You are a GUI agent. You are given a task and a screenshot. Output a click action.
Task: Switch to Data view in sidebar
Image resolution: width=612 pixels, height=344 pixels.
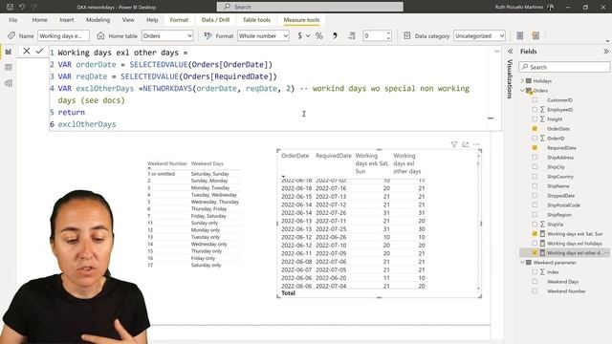point(9,67)
